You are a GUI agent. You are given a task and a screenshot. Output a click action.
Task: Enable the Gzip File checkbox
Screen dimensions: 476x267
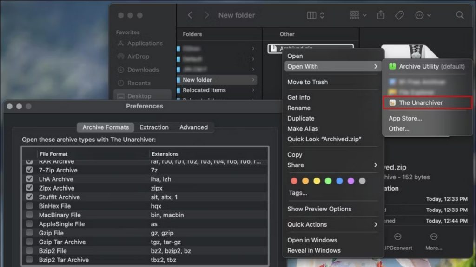click(x=30, y=233)
